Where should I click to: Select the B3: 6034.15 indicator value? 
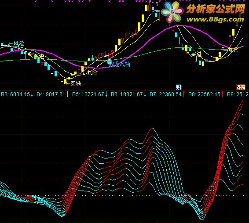point(15,94)
